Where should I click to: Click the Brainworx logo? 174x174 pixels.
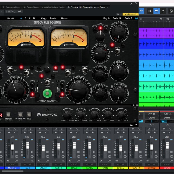click(x=47, y=114)
